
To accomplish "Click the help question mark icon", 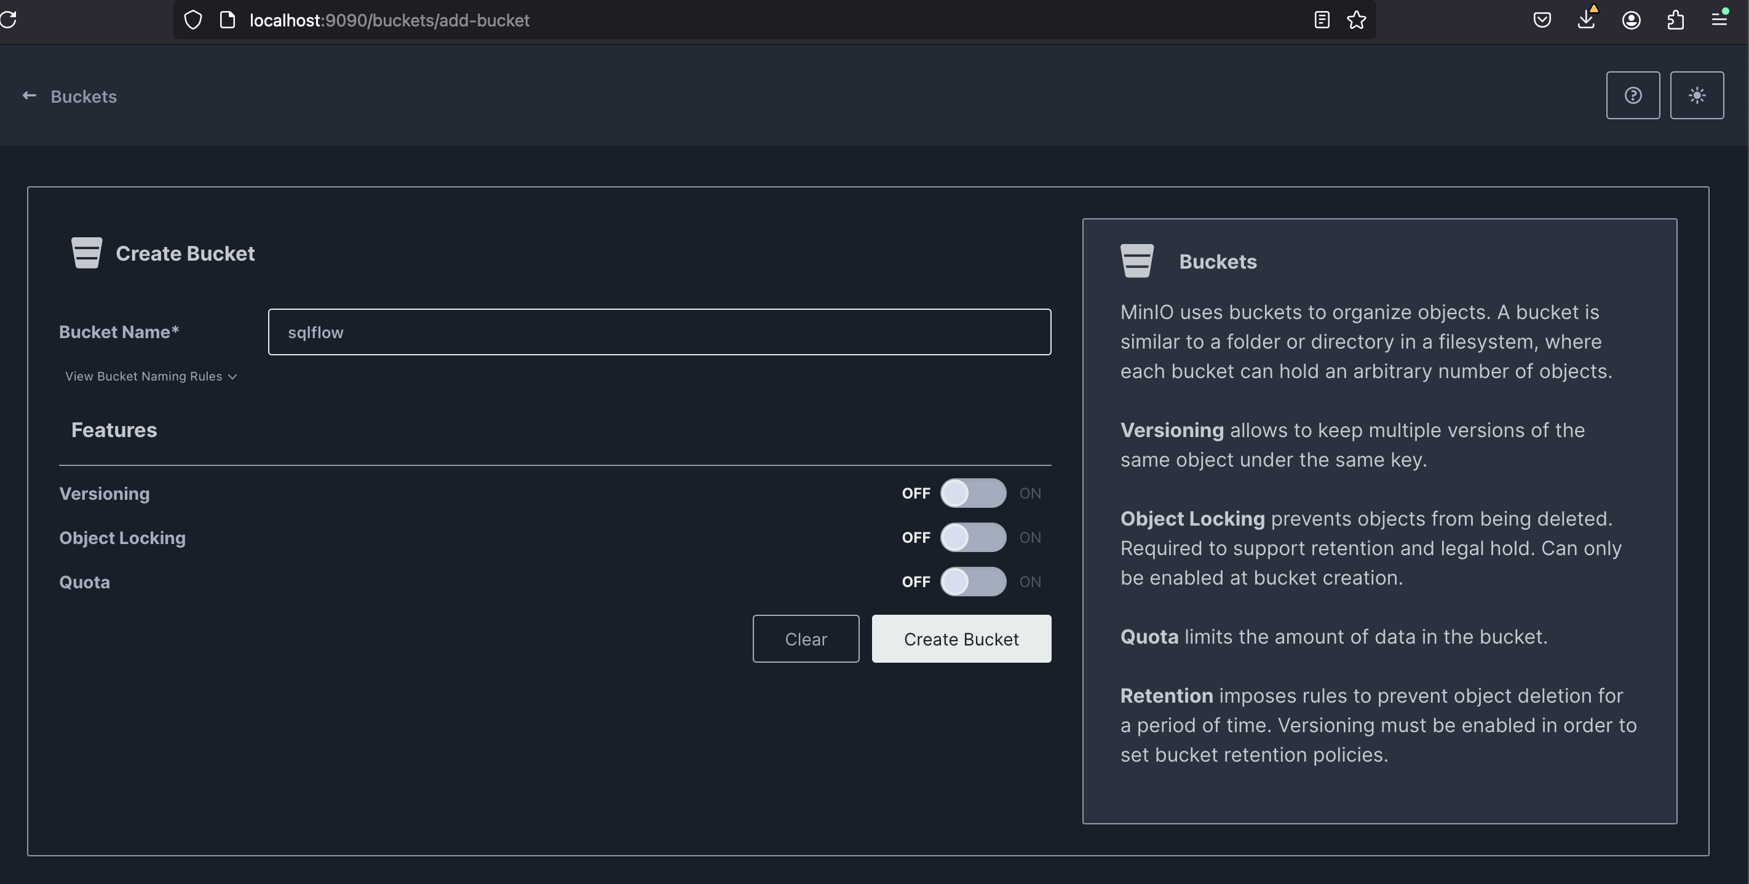I will 1633,95.
